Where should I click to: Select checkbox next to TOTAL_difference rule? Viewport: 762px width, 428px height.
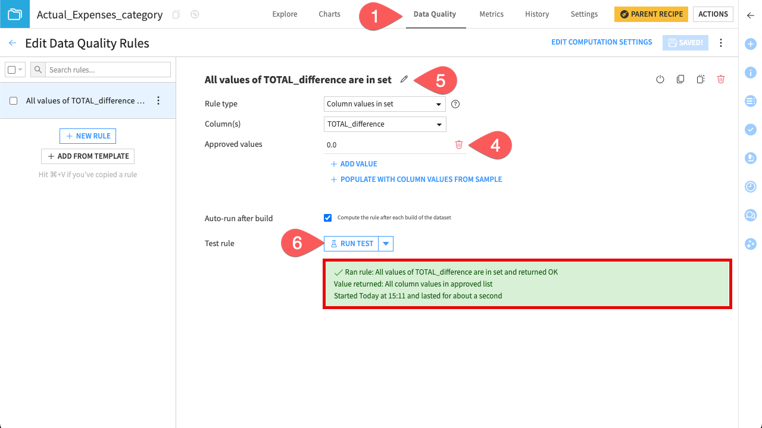(14, 100)
